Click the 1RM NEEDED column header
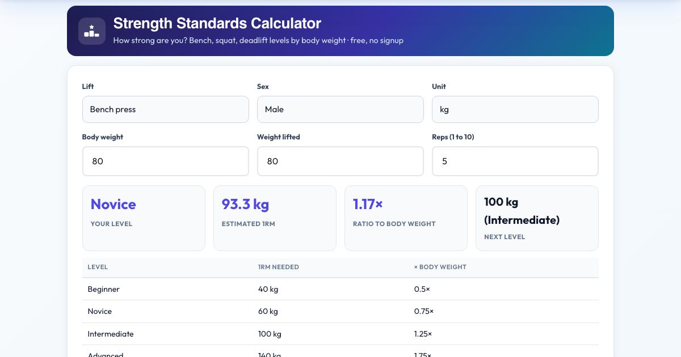This screenshot has width=681, height=357. 279,267
